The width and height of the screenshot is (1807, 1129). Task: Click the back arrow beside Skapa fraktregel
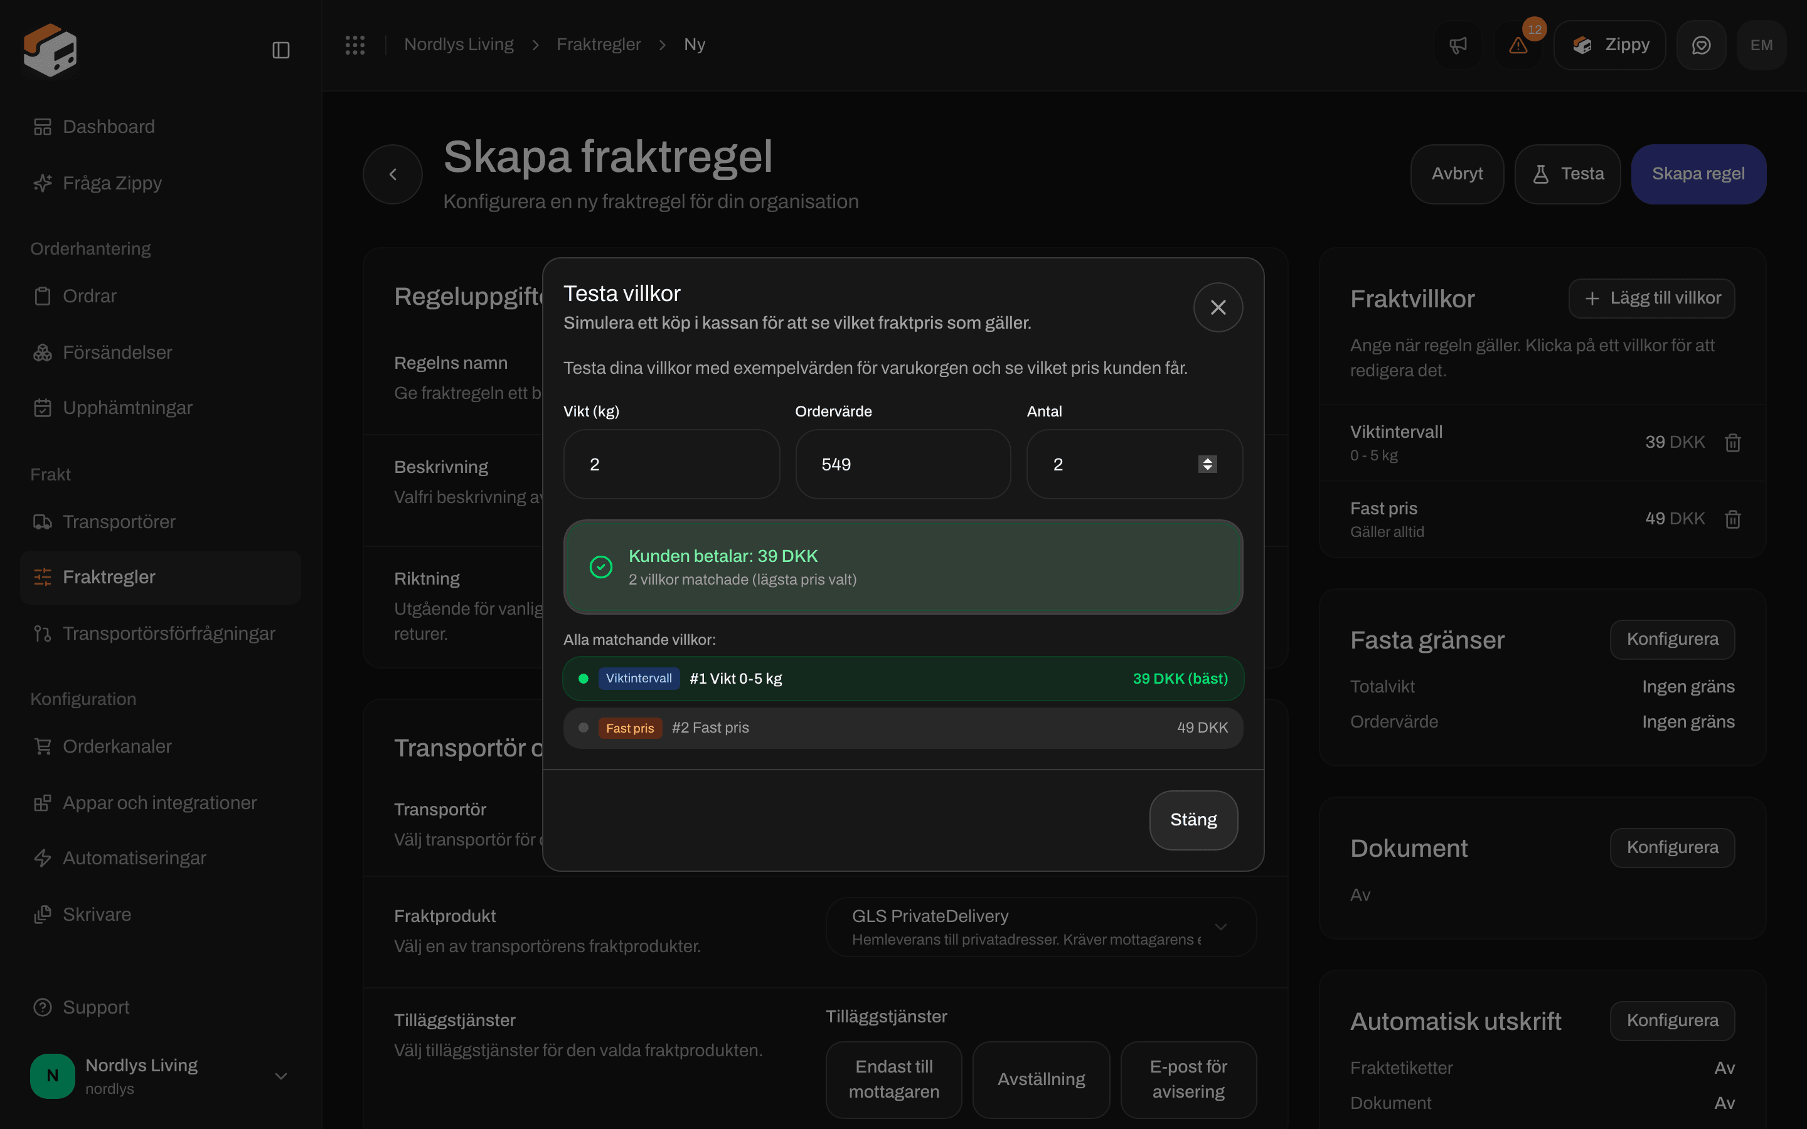tap(393, 174)
